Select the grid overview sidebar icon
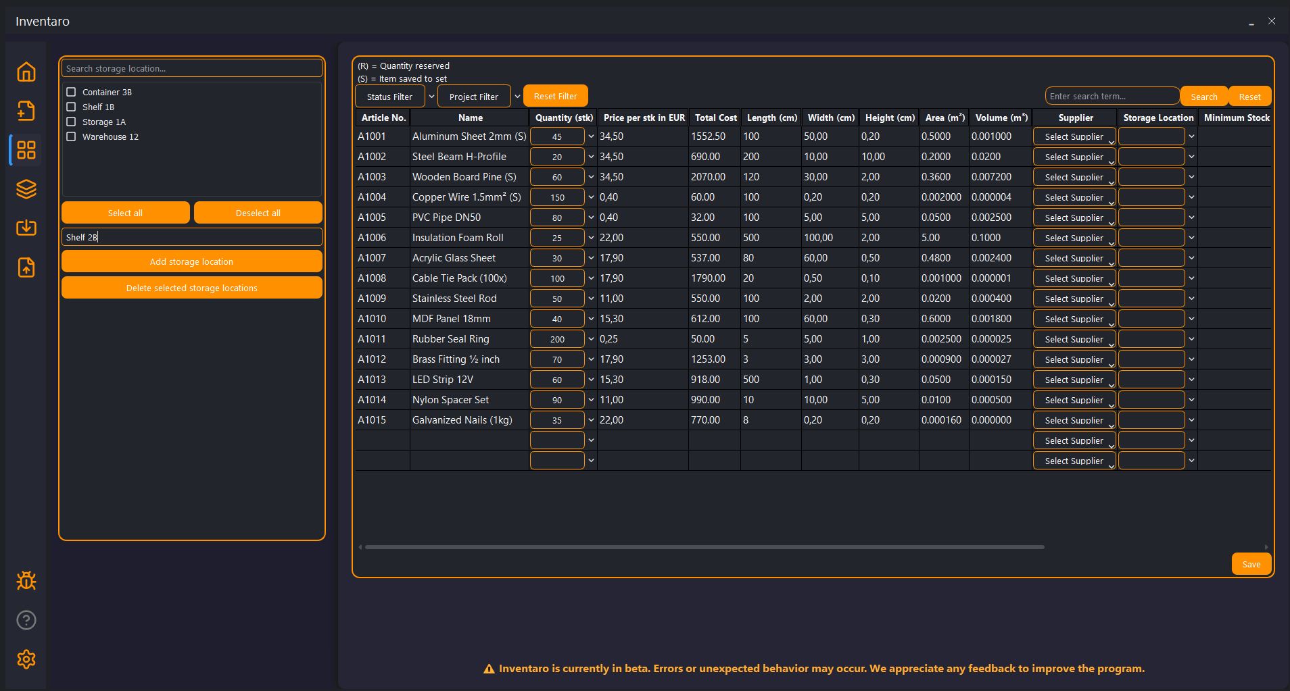The width and height of the screenshot is (1290, 691). [x=26, y=150]
